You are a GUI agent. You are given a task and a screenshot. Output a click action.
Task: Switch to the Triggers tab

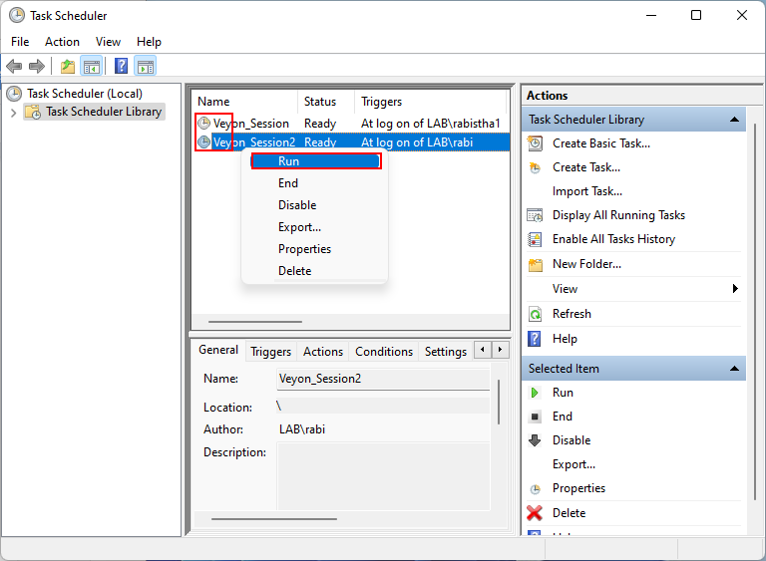pyautogui.click(x=270, y=352)
